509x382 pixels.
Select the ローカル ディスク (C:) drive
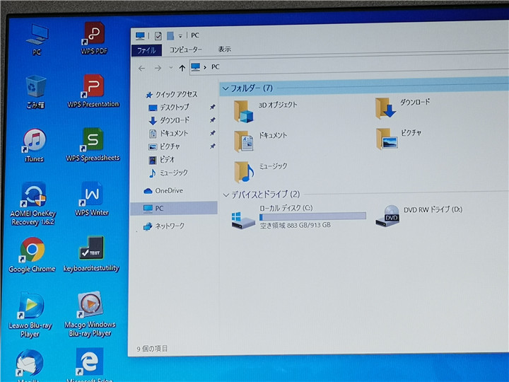298,216
